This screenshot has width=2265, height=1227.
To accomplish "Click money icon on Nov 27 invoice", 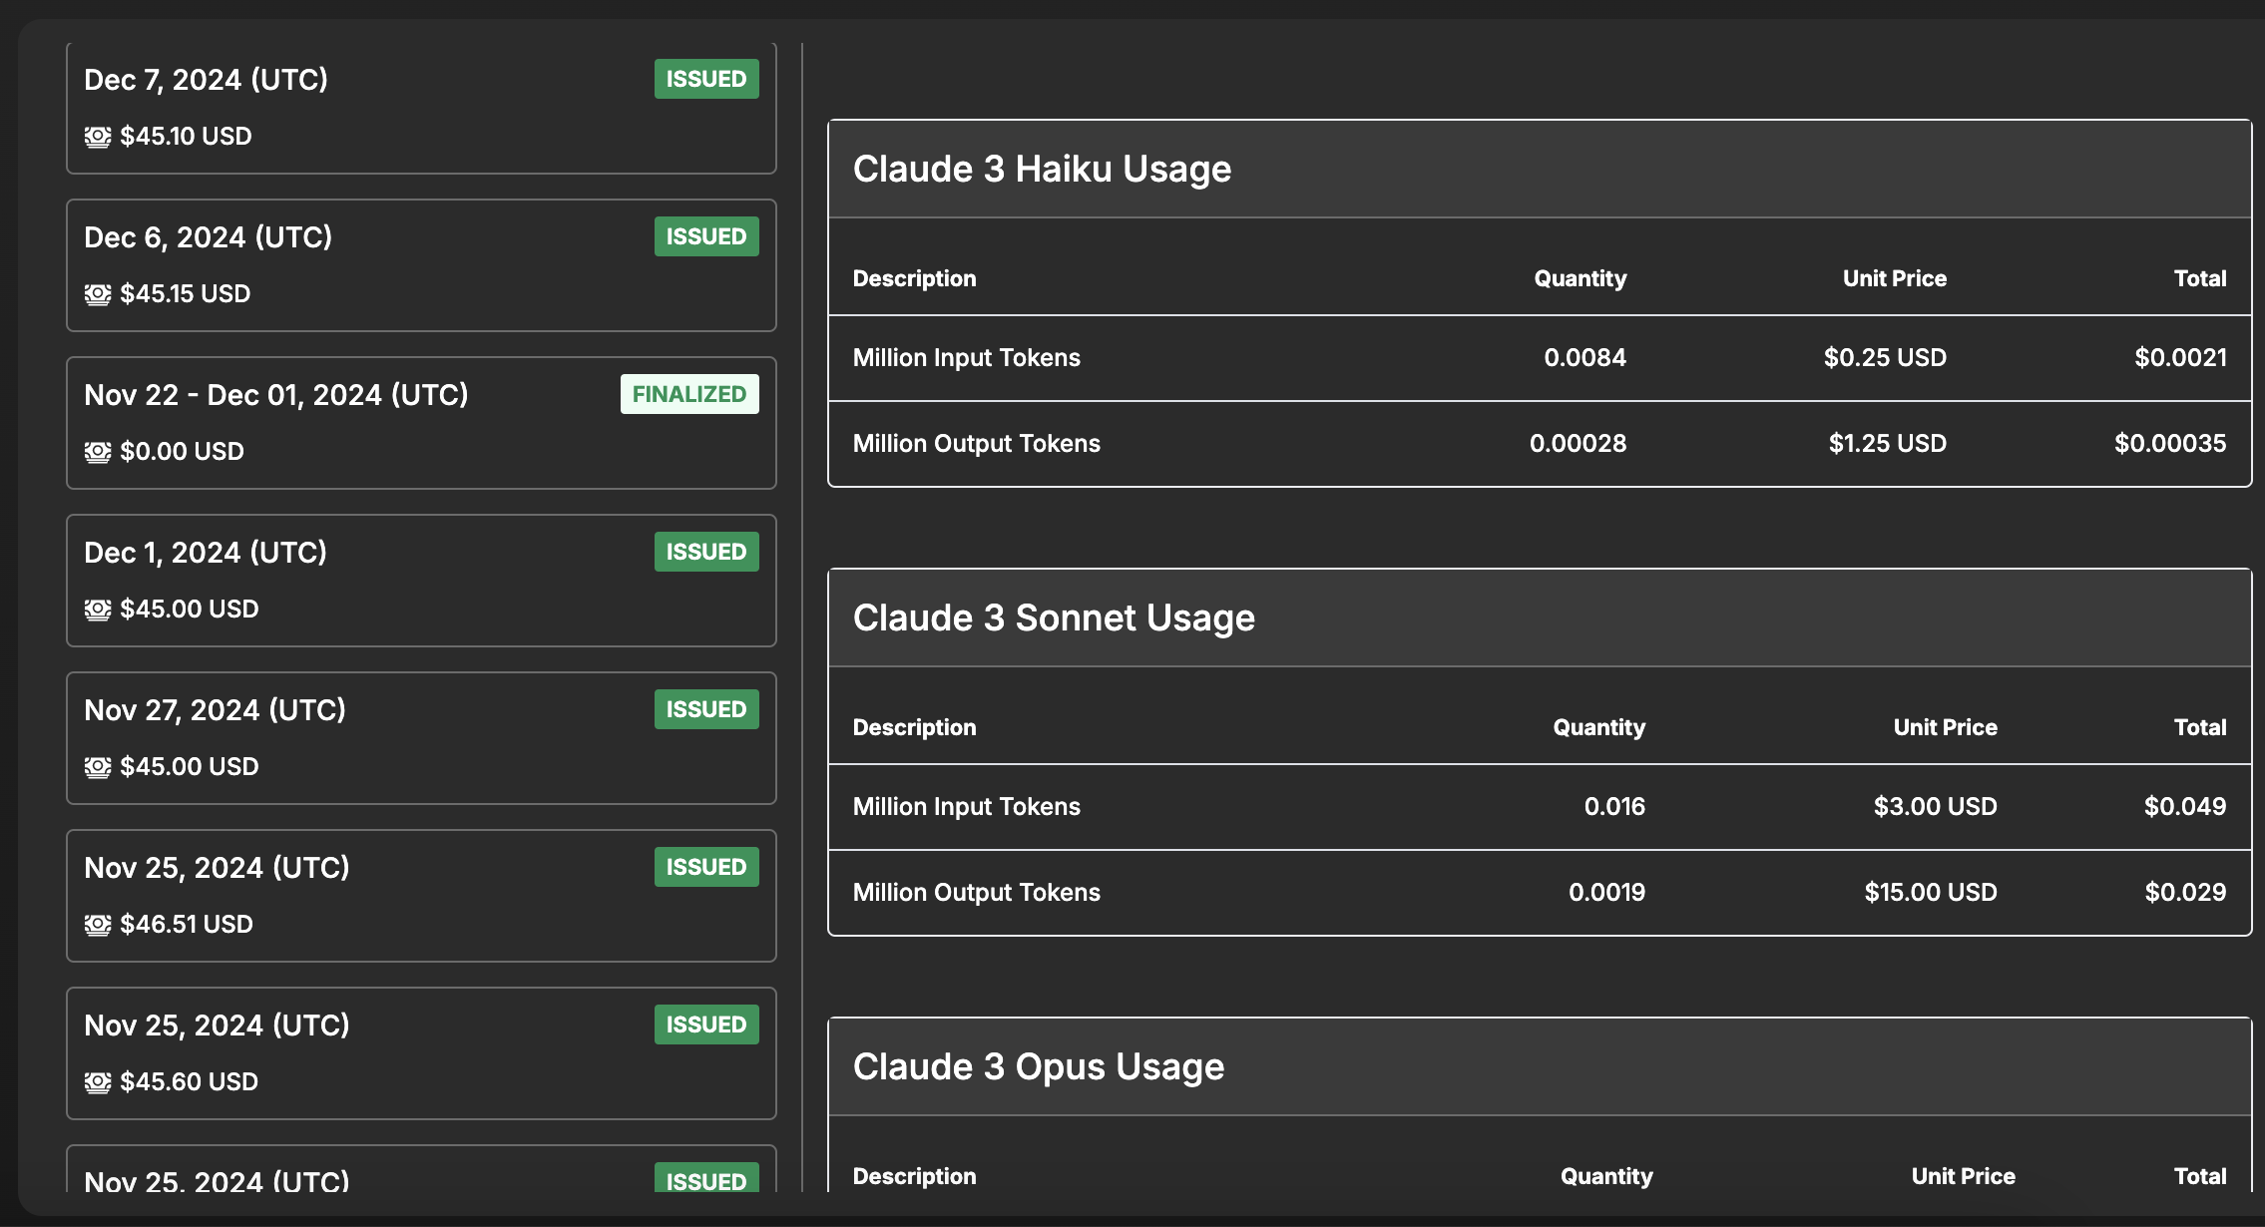I will (x=98, y=767).
